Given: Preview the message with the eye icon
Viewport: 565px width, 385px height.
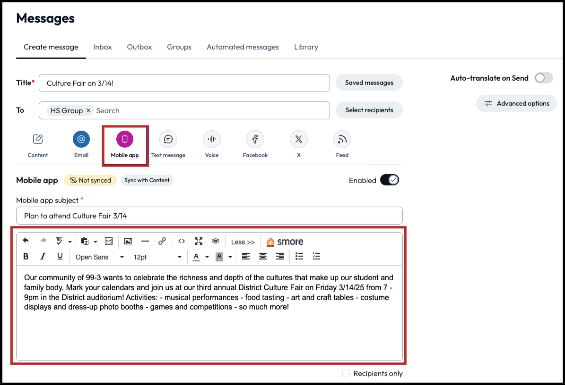Looking at the screenshot, I should (216, 241).
